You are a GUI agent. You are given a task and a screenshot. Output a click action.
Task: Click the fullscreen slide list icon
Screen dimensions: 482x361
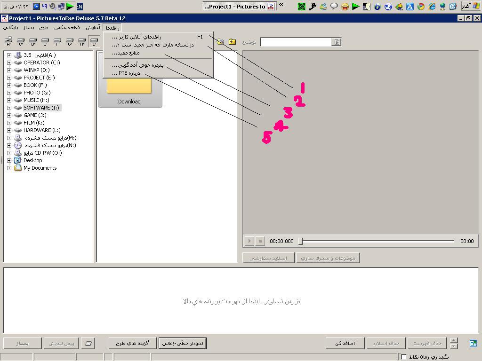pos(473,343)
